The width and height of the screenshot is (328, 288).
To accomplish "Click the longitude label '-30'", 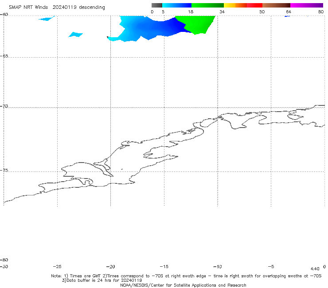I will (4, 266).
